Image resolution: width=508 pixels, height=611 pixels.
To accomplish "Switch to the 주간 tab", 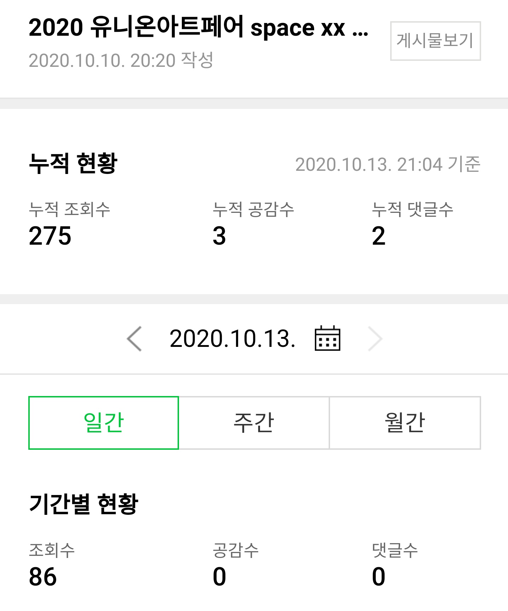I will [254, 423].
